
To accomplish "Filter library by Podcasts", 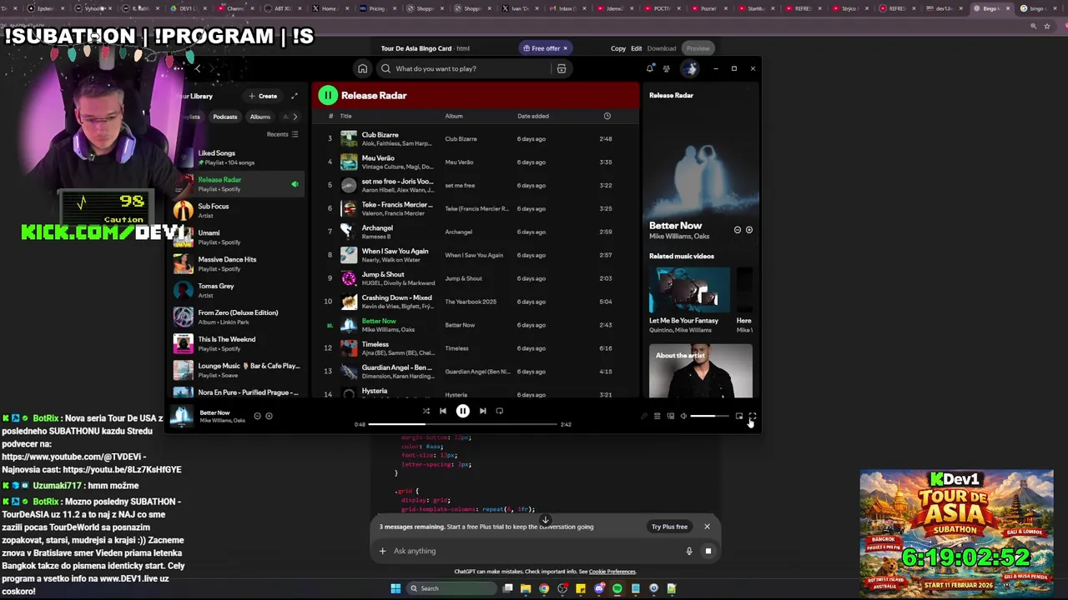I will [x=224, y=117].
